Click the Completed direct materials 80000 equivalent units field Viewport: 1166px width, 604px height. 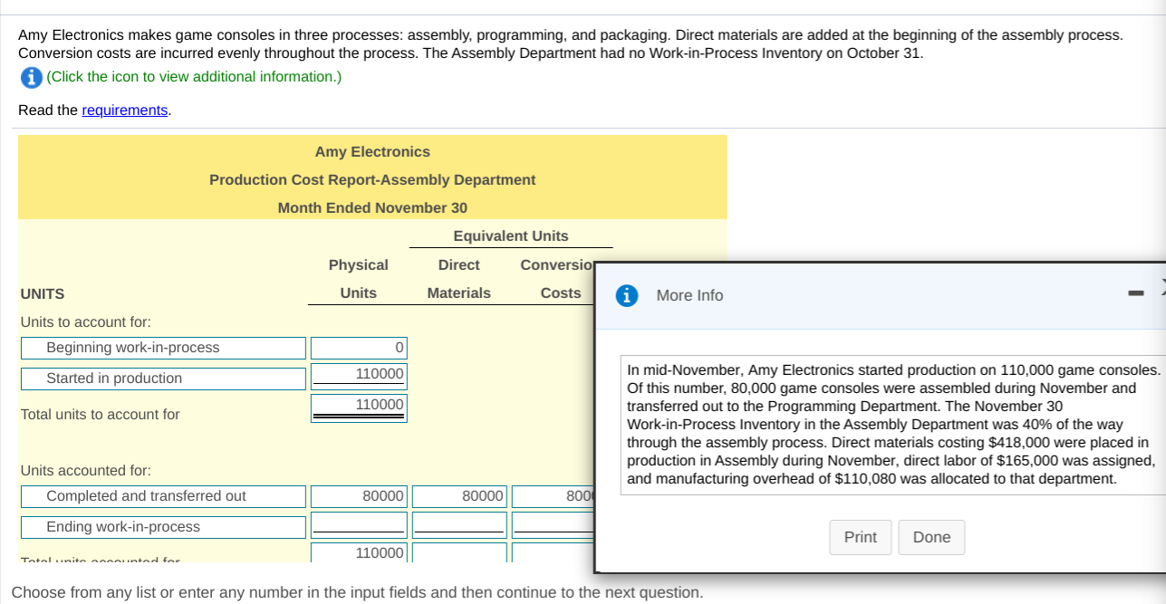coord(458,496)
